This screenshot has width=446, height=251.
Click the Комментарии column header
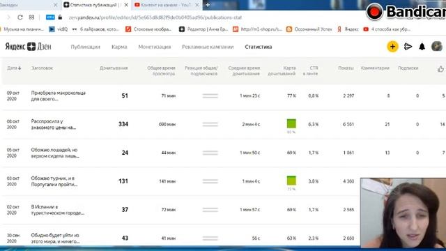point(375,68)
